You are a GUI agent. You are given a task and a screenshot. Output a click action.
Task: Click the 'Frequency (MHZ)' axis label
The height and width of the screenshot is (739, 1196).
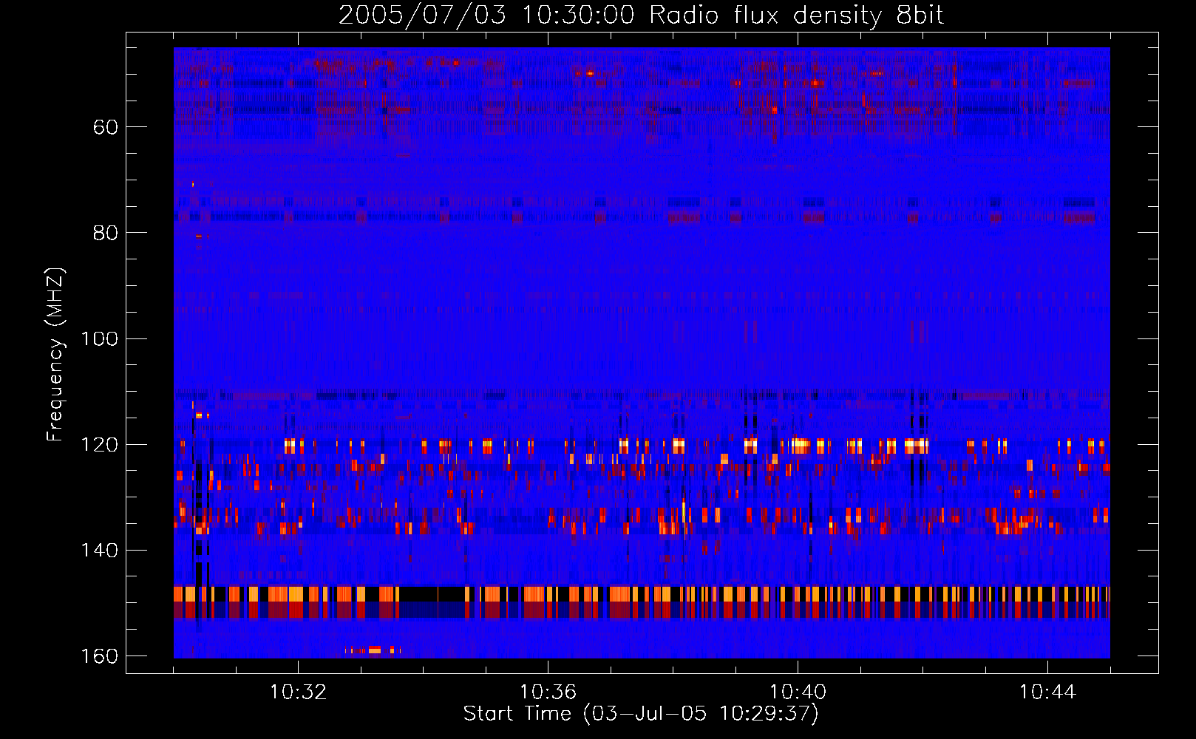[55, 355]
